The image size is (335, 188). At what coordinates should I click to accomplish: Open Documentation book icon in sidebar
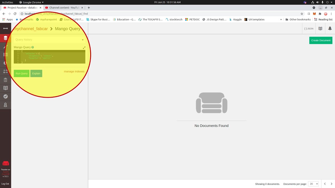click(5, 88)
